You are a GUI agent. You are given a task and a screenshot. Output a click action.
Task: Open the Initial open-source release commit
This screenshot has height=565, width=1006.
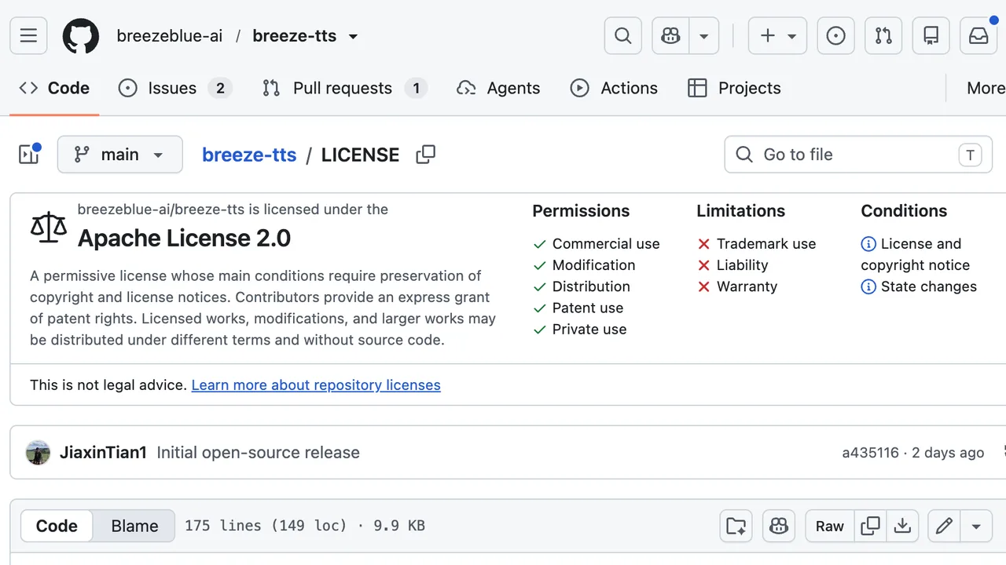tap(258, 453)
